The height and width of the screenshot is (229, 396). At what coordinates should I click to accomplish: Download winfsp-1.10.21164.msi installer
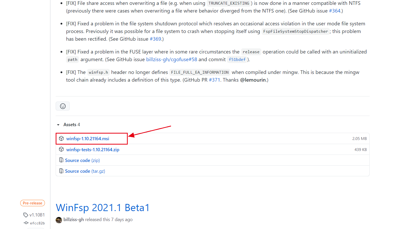(88, 139)
